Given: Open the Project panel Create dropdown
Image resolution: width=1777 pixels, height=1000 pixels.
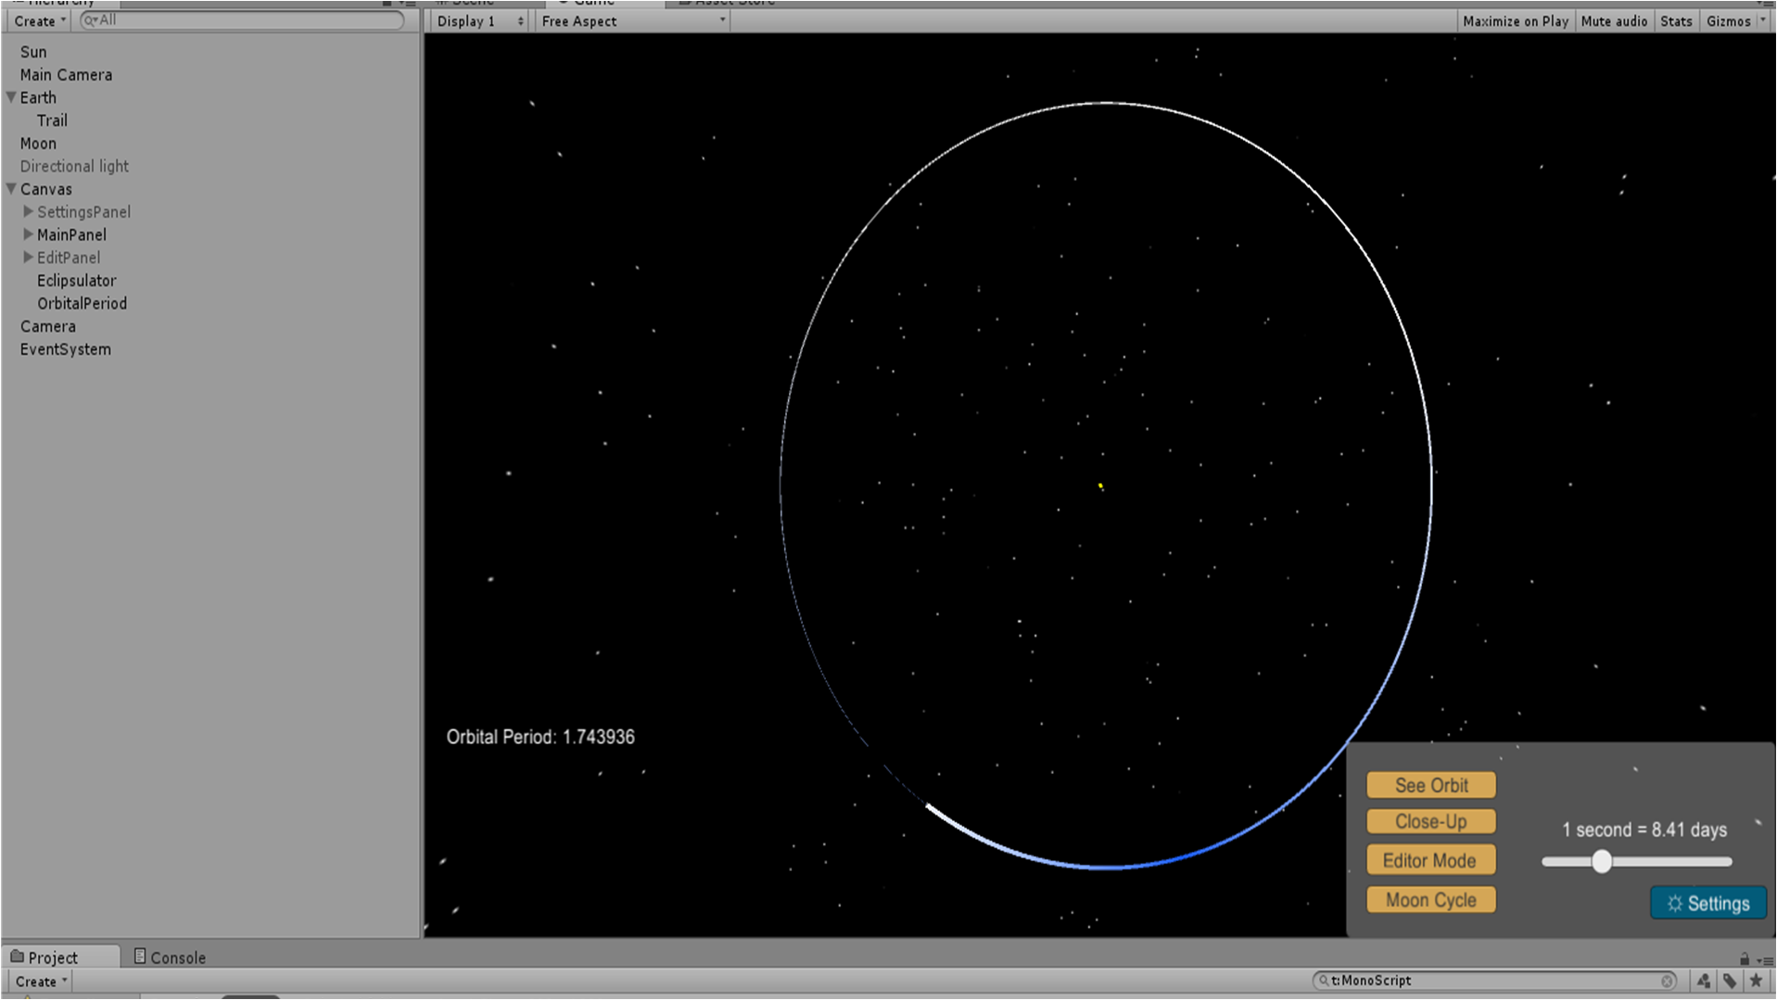Looking at the screenshot, I should pyautogui.click(x=41, y=981).
